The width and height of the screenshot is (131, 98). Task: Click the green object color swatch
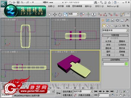coord(127,64)
